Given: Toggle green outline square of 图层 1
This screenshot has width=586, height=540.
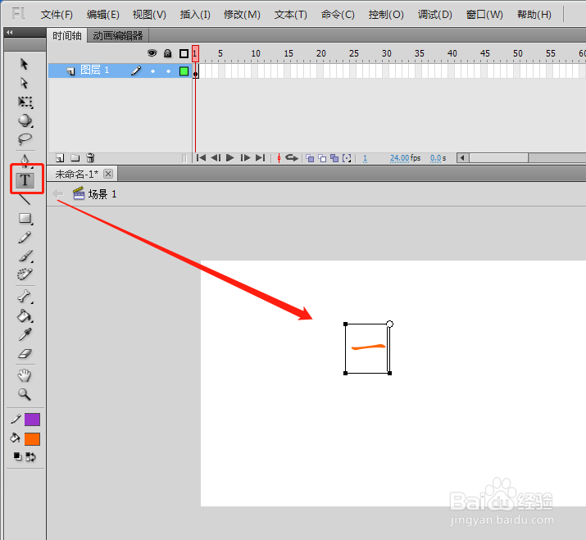Looking at the screenshot, I should [x=184, y=71].
